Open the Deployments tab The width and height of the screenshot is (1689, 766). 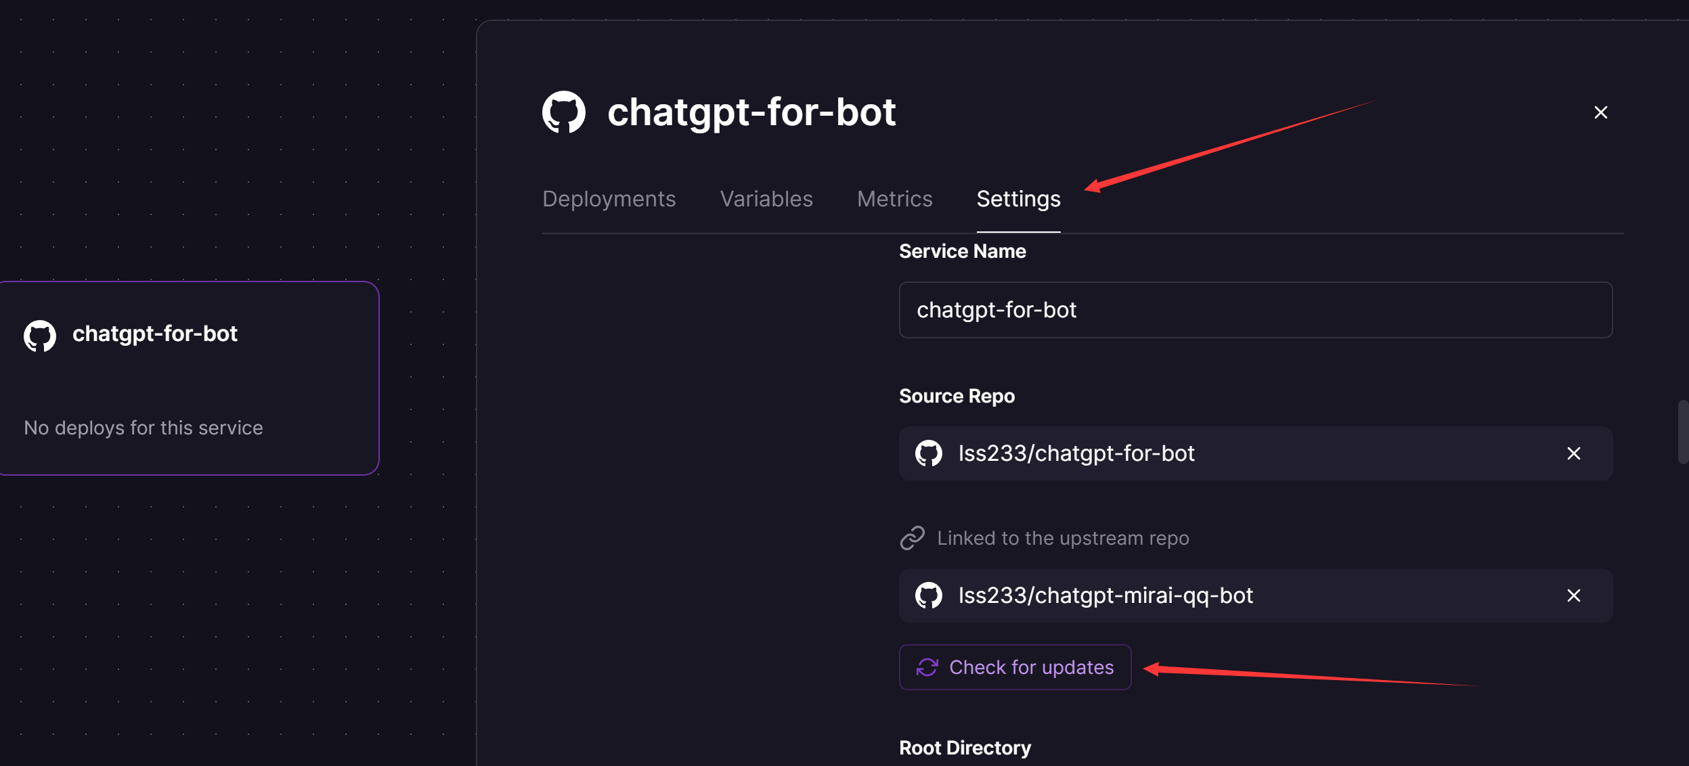pos(609,199)
